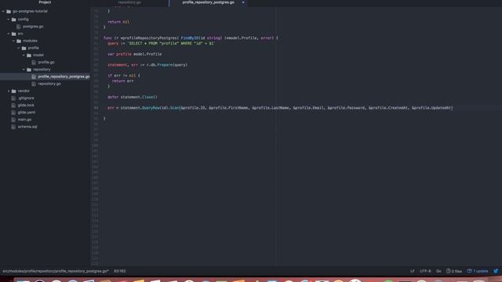502x282 pixels.
Task: Expand the vendor folder chevron
Action: [9, 91]
